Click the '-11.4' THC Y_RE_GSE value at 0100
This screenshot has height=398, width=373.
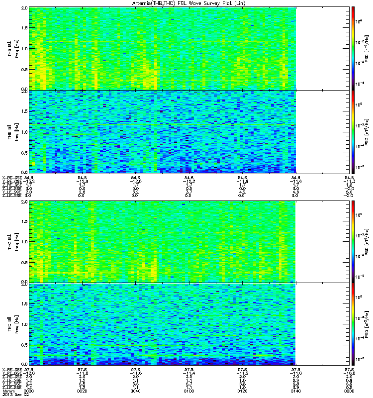[189, 373]
